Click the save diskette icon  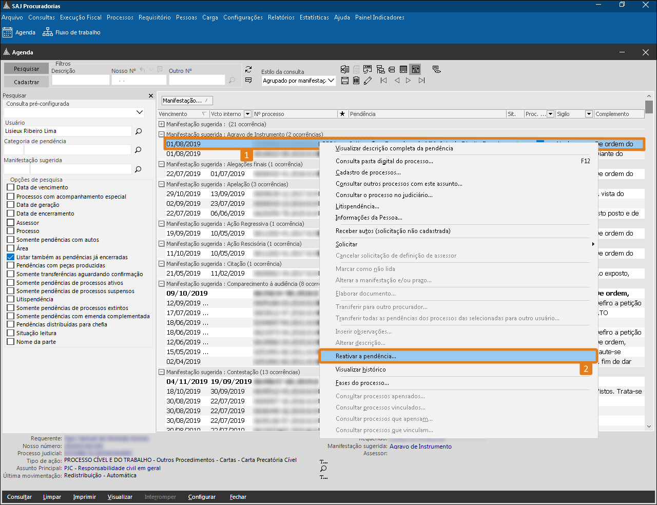click(345, 81)
